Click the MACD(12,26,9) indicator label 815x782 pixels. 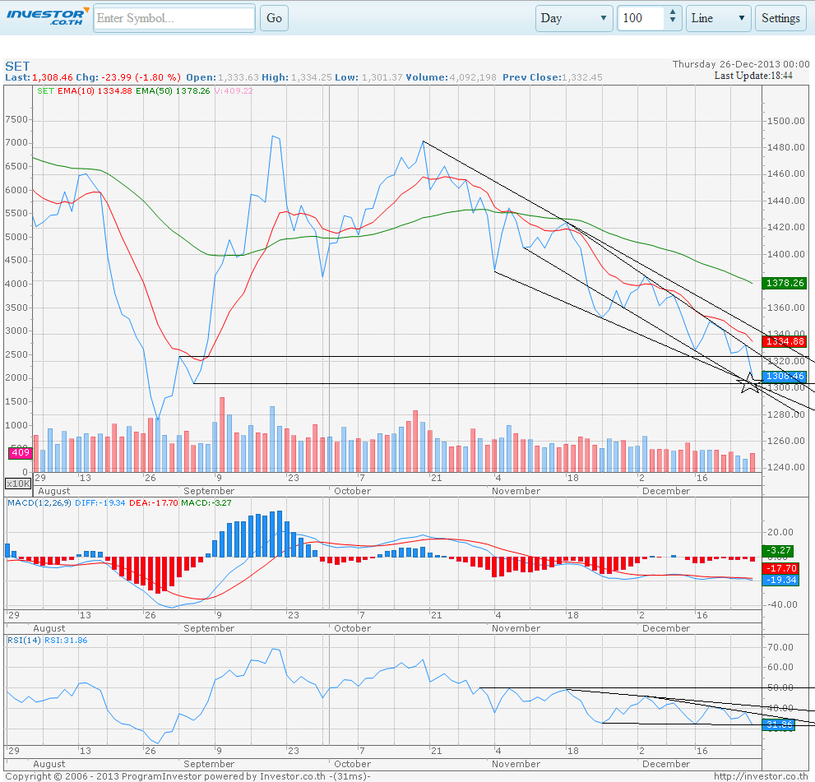38,502
